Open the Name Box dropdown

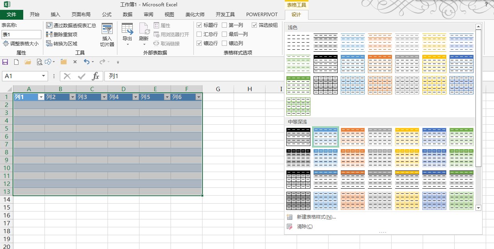coord(44,76)
